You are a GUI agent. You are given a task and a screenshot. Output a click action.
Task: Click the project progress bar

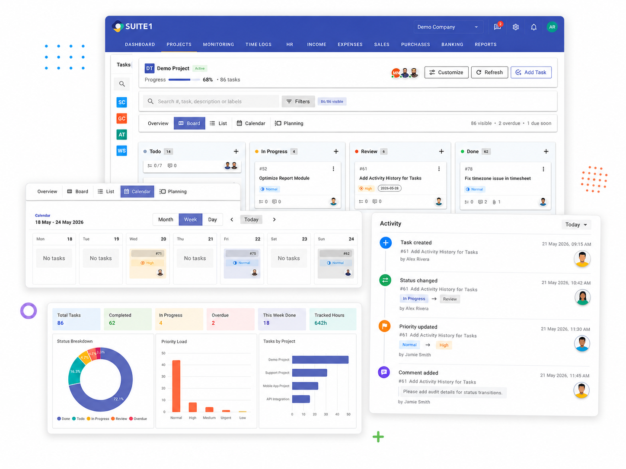tap(184, 80)
